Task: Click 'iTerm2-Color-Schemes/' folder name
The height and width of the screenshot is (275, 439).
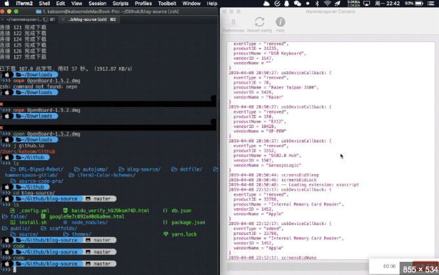Action: coord(106,175)
